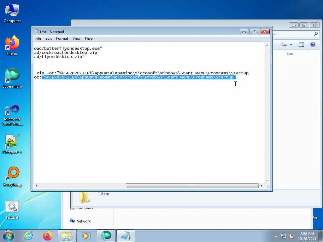Maximize the Explorer window behind Notepad
The height and width of the screenshot is (242, 323).
304,25
